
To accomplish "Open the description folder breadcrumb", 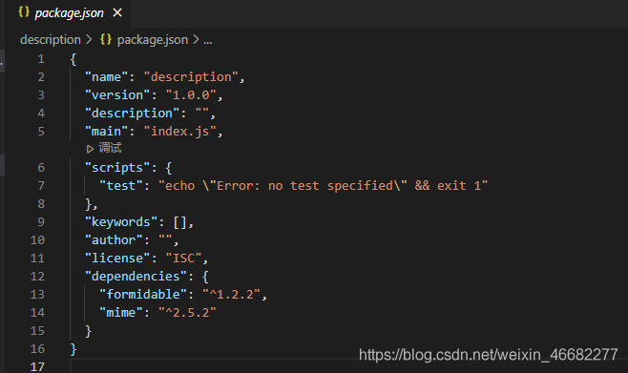I will pyautogui.click(x=51, y=40).
